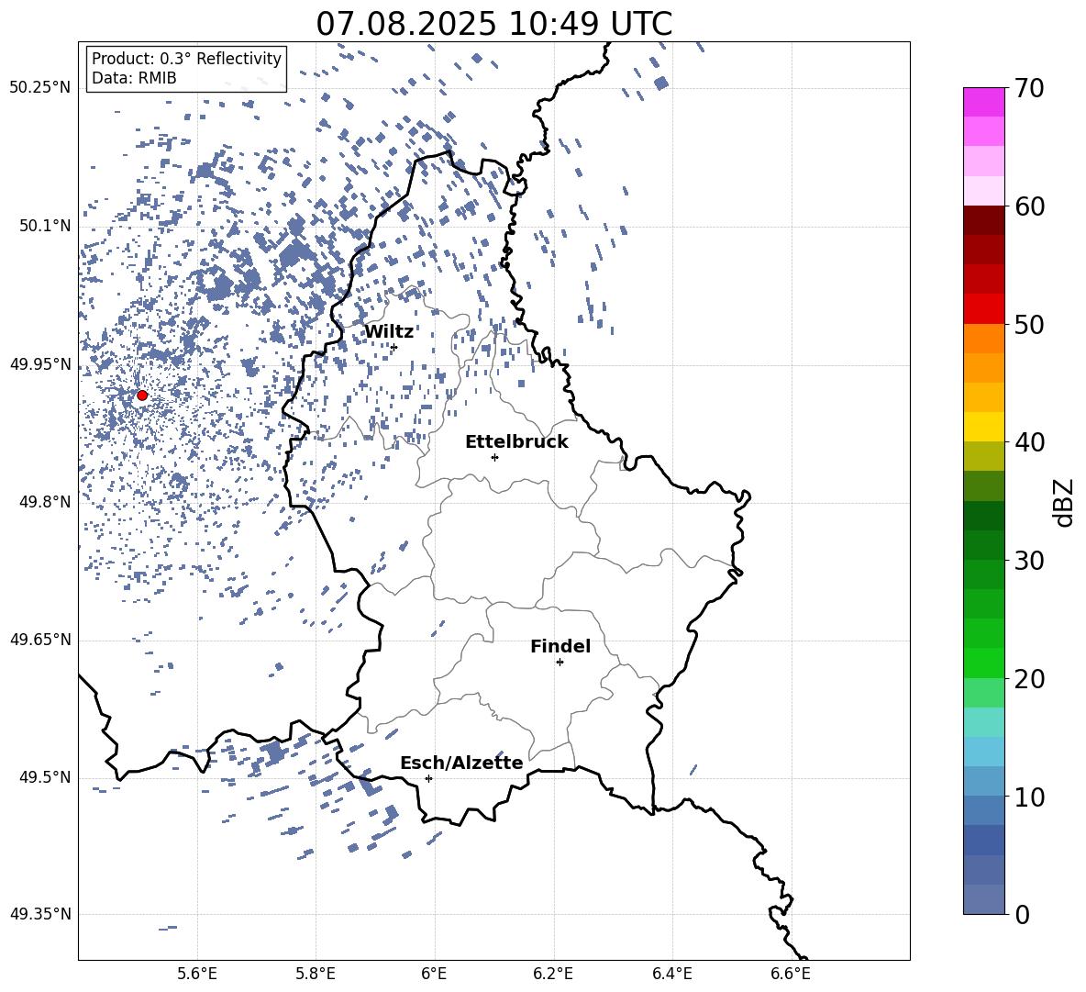1086x992 pixels.
Task: Click the Esch/Alzette station cross marker
Action: coord(428,778)
